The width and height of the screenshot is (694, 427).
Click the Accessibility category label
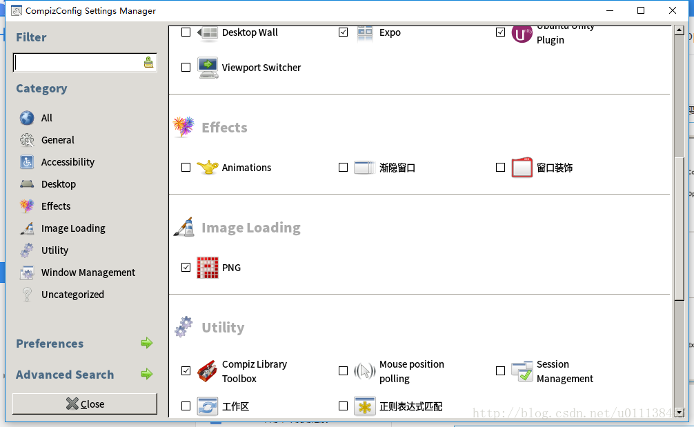click(68, 162)
